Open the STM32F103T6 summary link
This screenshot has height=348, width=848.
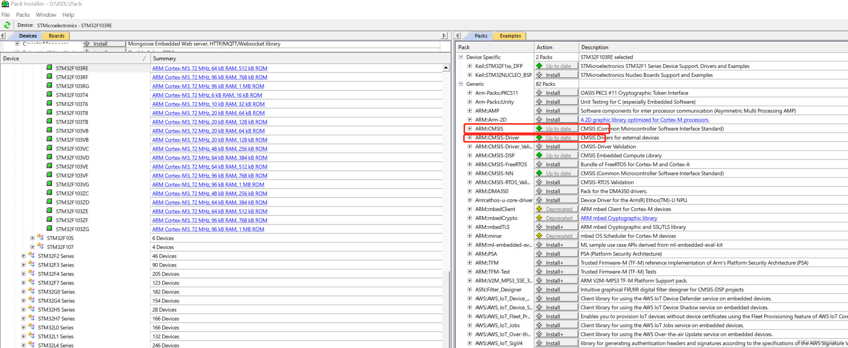(208, 104)
